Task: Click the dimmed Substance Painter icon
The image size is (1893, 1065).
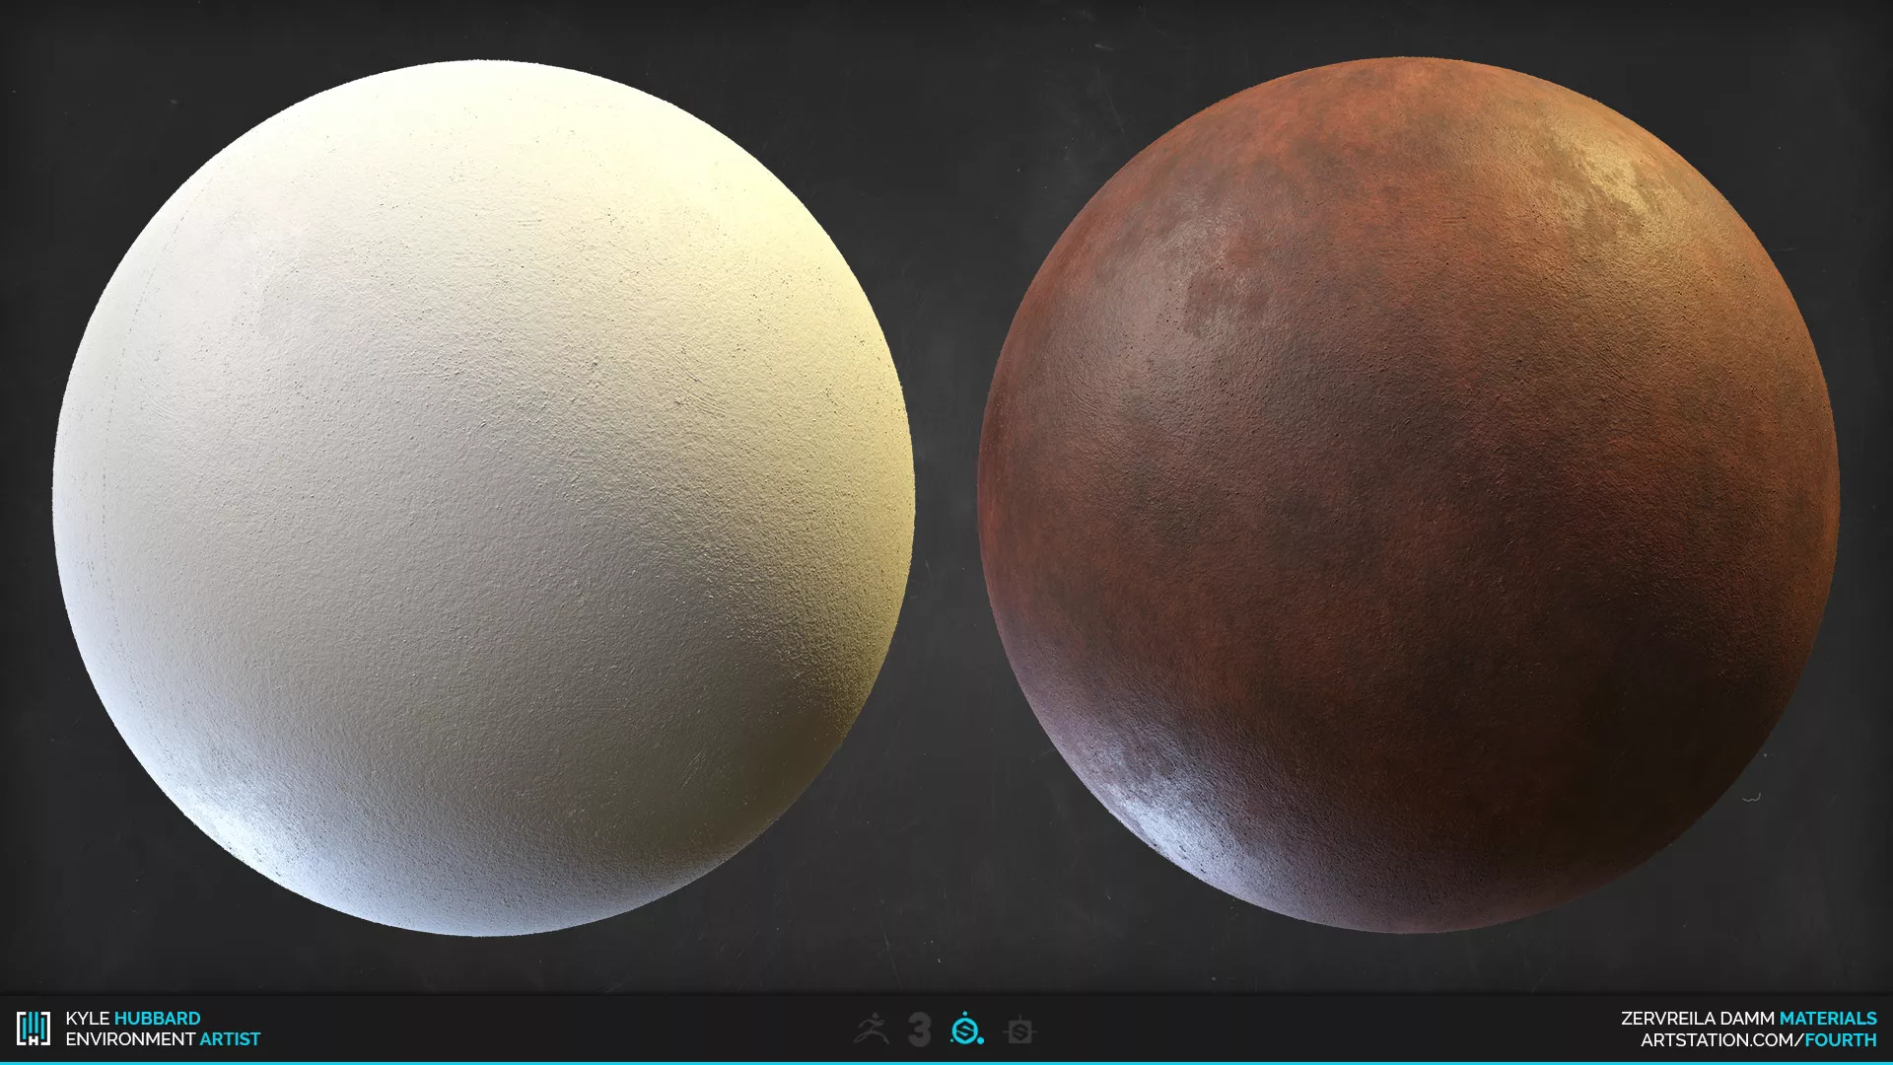Action: tap(1019, 1031)
